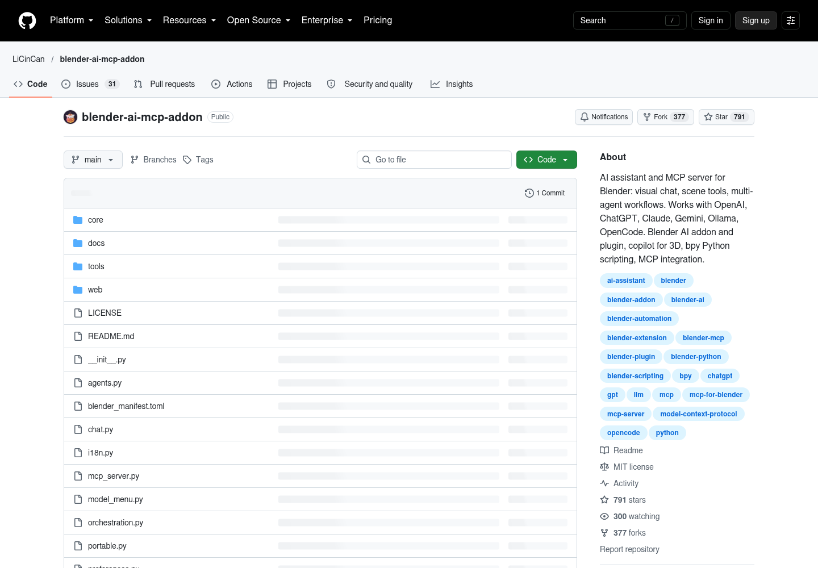Focus the Go to file field
The width and height of the screenshot is (818, 568).
435,160
